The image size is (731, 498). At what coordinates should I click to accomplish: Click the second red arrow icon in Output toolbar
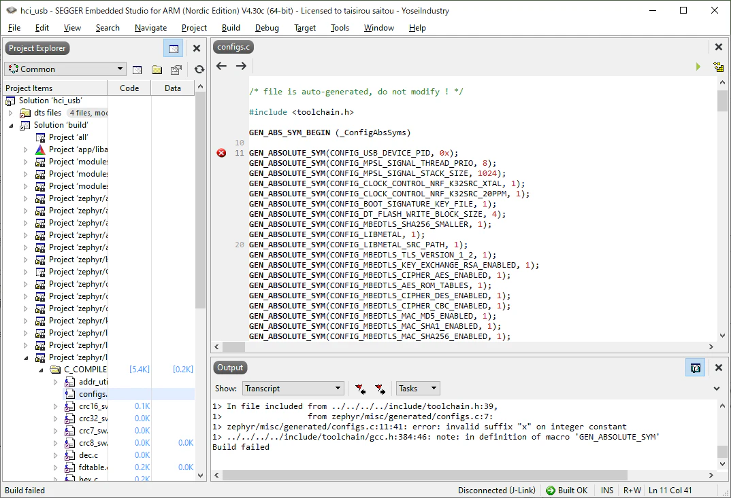point(380,389)
